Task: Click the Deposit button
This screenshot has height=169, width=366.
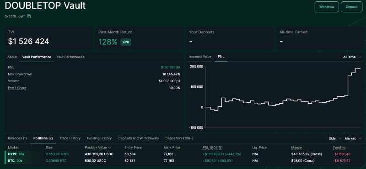Action: tap(351, 7)
